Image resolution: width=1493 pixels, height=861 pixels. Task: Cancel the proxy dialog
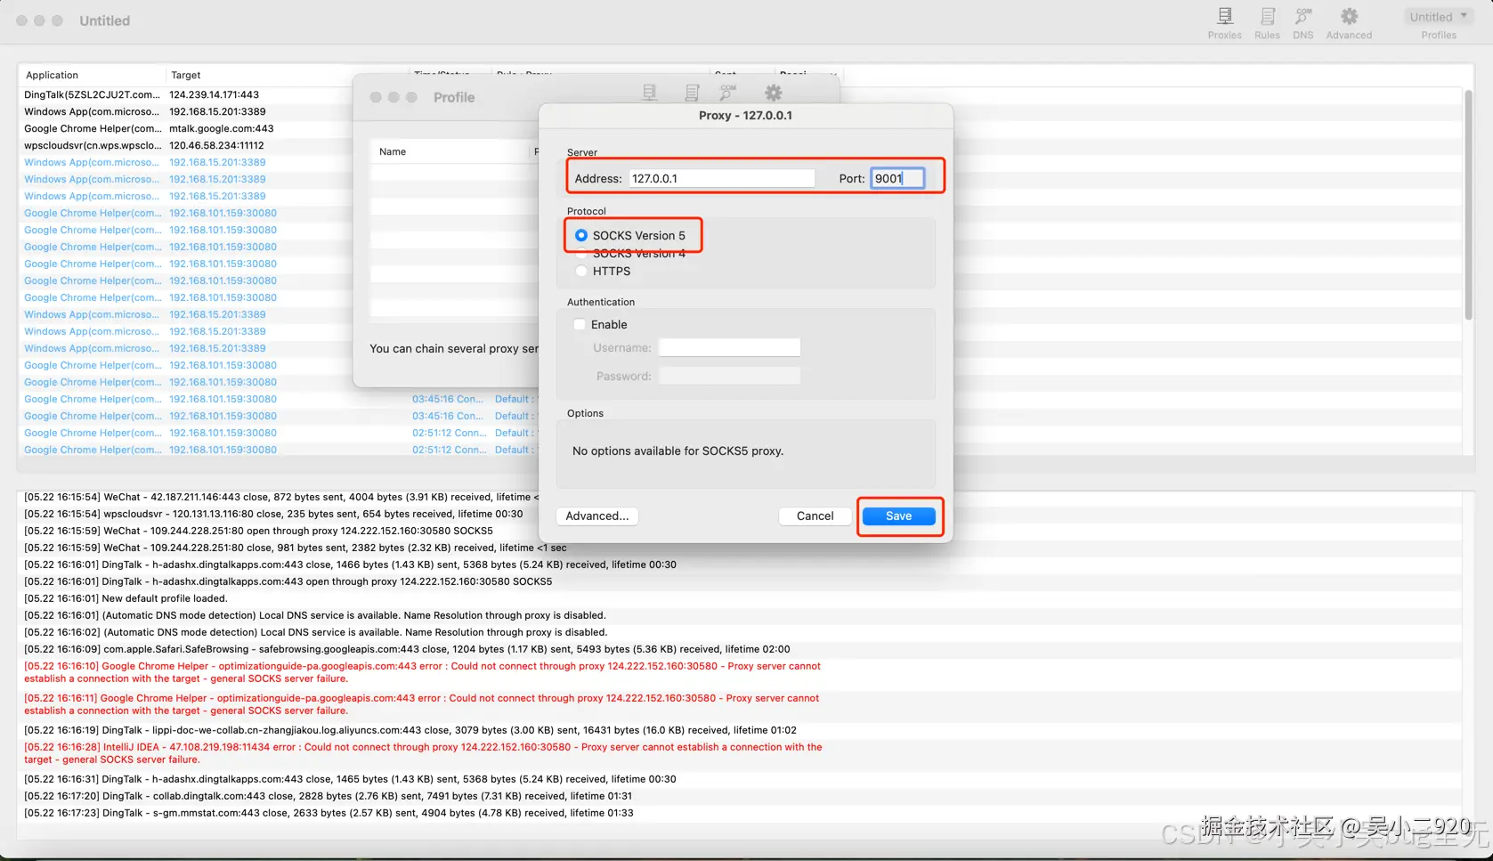coord(815,516)
